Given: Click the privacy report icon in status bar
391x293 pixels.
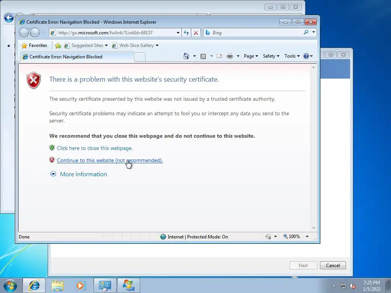Looking at the screenshot, I should [x=268, y=237].
